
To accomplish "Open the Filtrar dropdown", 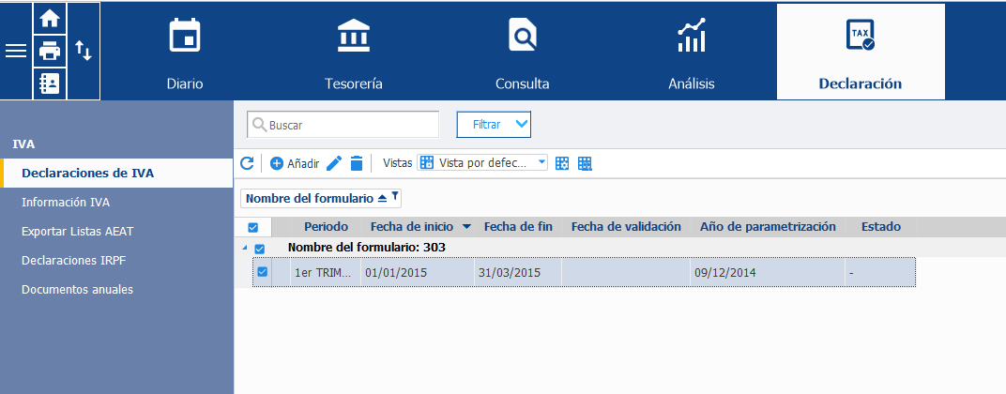I will 494,125.
